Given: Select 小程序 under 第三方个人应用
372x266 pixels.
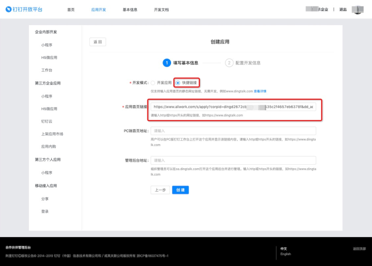Looking at the screenshot, I should [46, 173].
